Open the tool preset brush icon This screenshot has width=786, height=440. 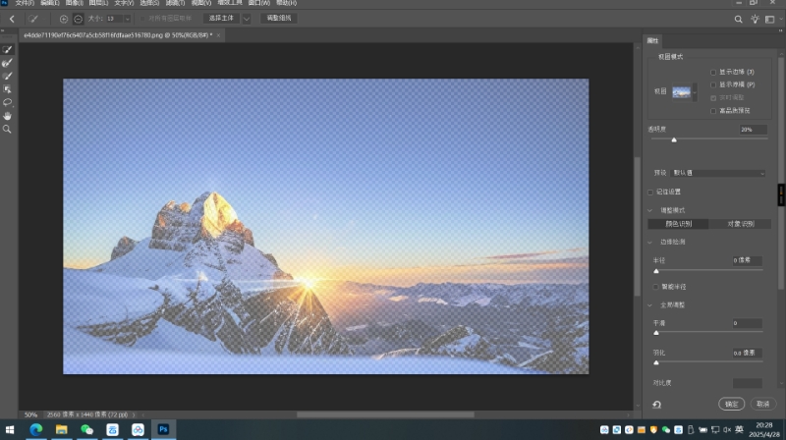33,19
